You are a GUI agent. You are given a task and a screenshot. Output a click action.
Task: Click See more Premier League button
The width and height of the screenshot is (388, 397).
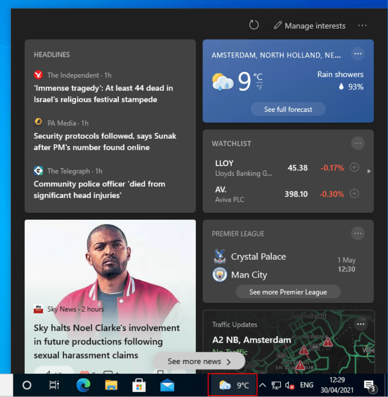pos(288,292)
